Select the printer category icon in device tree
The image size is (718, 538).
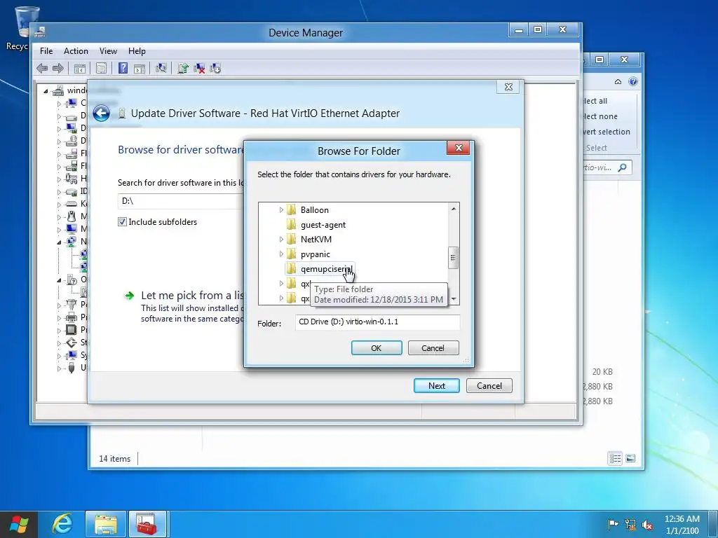point(72,317)
